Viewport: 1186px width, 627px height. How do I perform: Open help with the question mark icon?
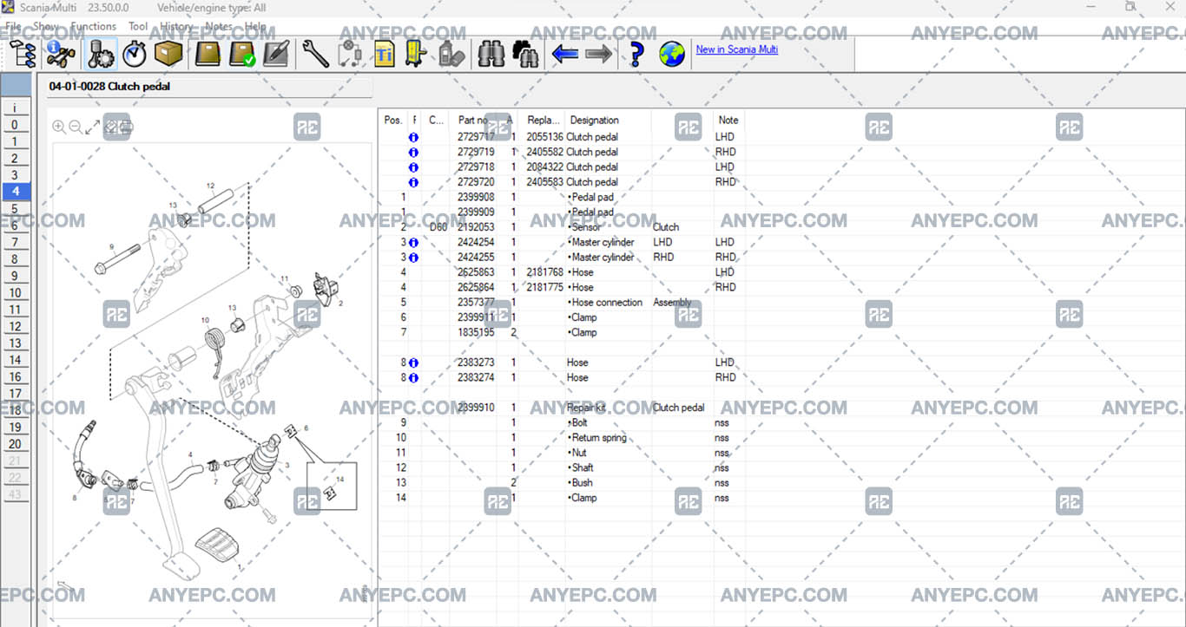[637, 54]
